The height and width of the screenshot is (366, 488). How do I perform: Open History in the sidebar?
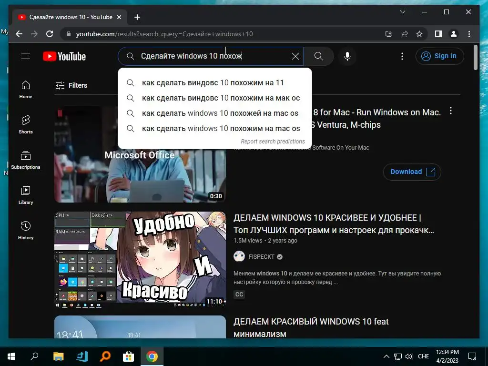pyautogui.click(x=26, y=230)
